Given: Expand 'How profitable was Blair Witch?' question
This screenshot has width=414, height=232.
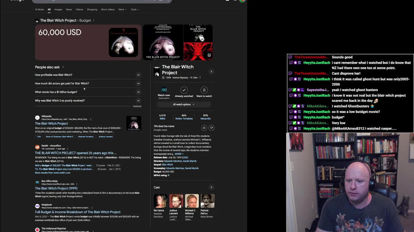Looking at the screenshot, I should (x=88, y=75).
